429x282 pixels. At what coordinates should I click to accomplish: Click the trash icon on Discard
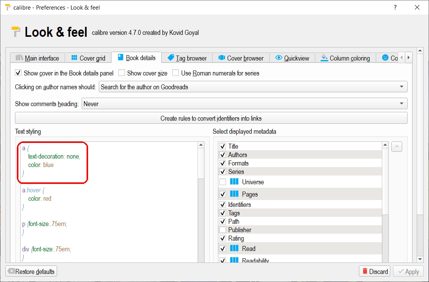(365, 271)
